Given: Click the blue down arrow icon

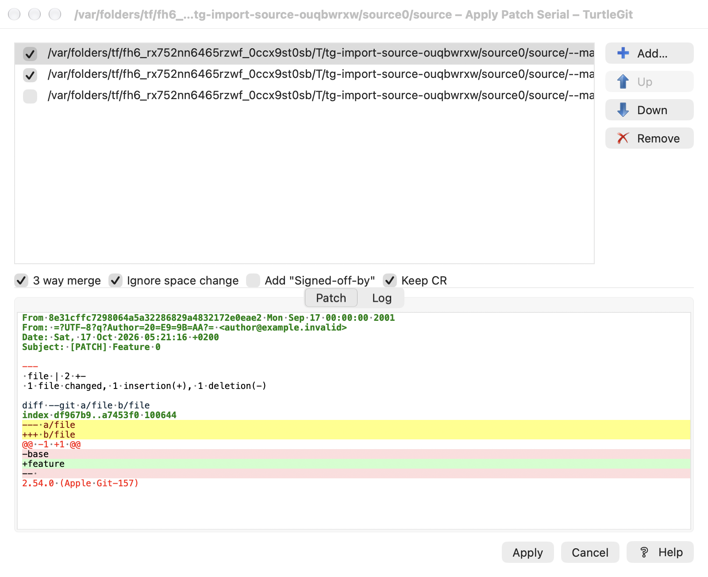Looking at the screenshot, I should (623, 110).
